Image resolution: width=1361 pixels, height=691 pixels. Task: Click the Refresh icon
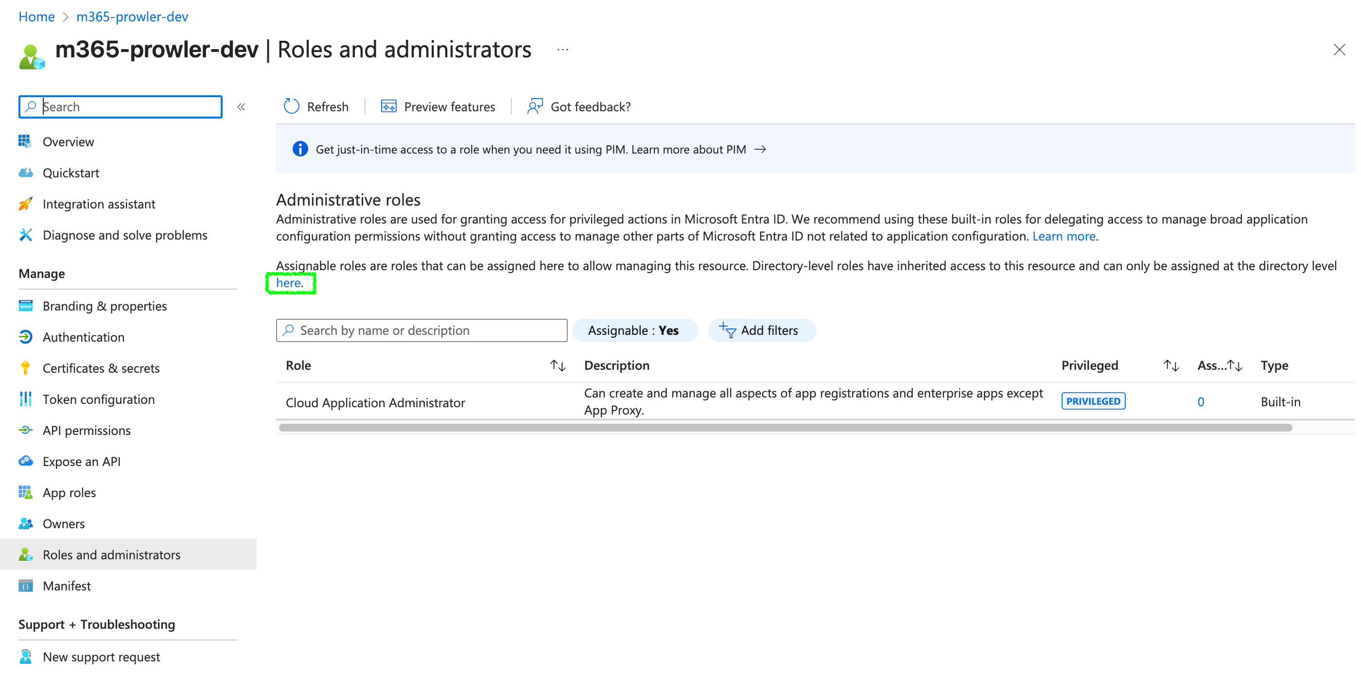tap(291, 106)
